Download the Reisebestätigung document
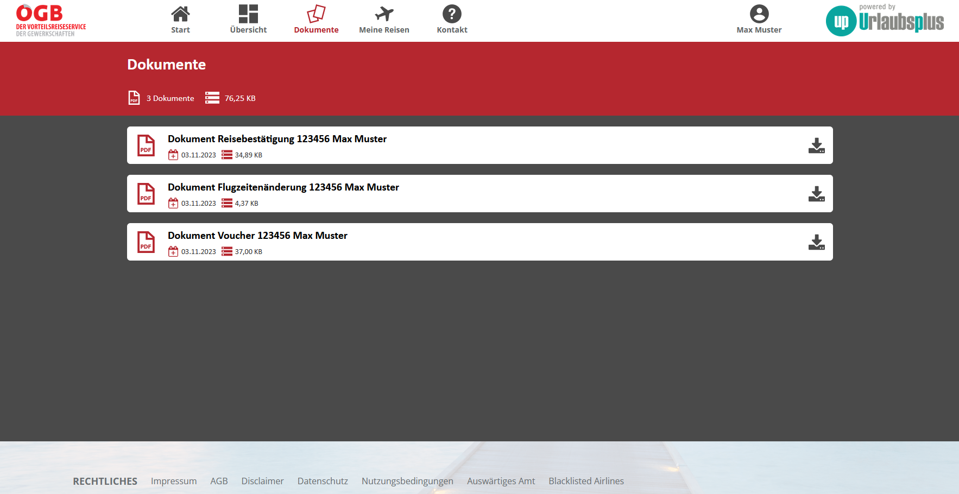 pos(816,145)
